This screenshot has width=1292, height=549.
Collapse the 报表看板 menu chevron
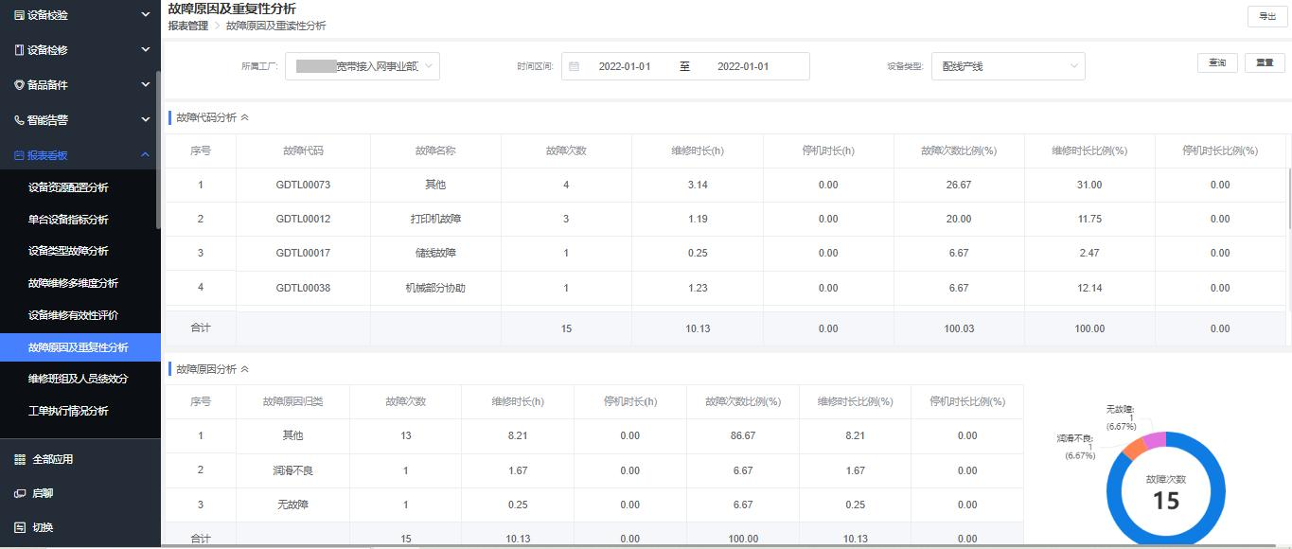tap(145, 155)
